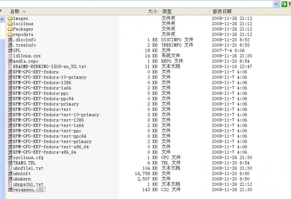Image resolution: width=291 pixels, height=199 pixels.
Task: Select the RPM-GPG-KEY-fedora-test file name
Action: [x=42, y=110]
